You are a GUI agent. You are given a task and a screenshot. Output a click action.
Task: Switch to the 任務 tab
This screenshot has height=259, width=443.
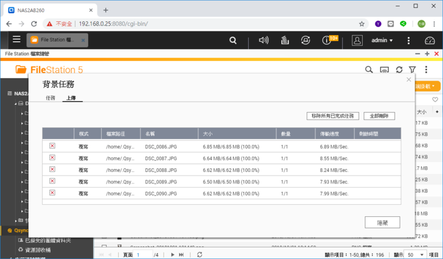click(50, 98)
